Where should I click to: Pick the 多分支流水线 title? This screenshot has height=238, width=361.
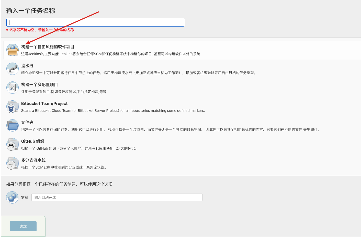pos(33,160)
